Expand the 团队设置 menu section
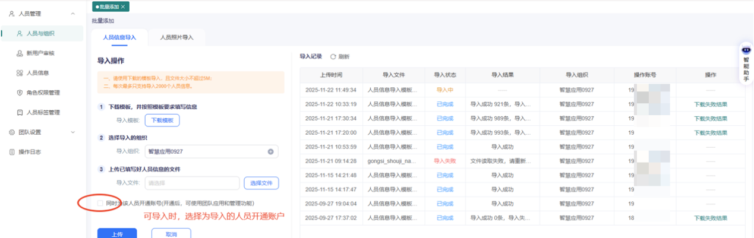Image resolution: width=754 pixels, height=238 pixels. click(x=72, y=132)
